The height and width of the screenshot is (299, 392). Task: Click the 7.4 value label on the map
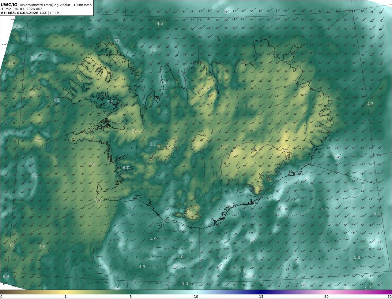click(x=35, y=176)
